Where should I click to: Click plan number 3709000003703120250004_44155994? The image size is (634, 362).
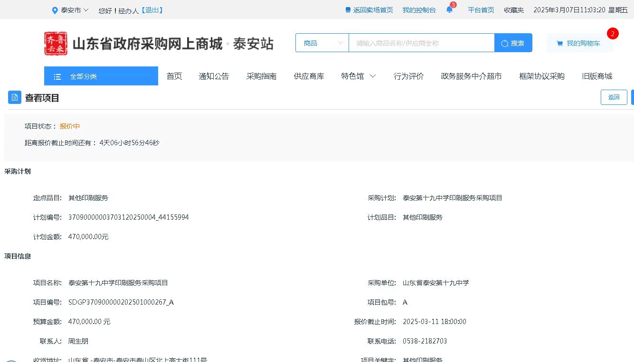click(129, 217)
